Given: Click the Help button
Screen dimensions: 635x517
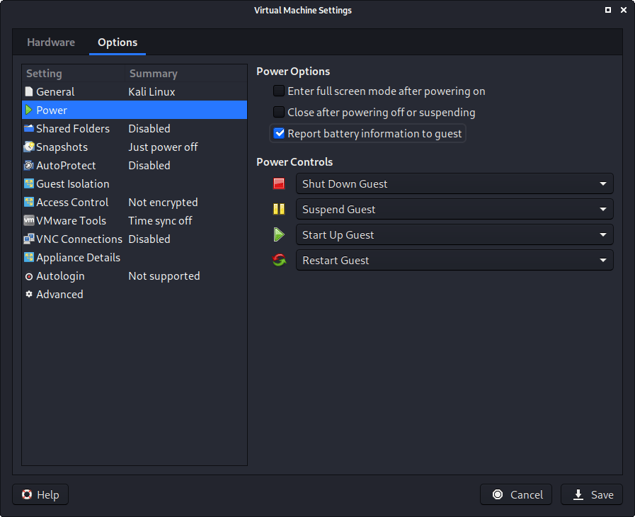Looking at the screenshot, I should tap(40, 494).
